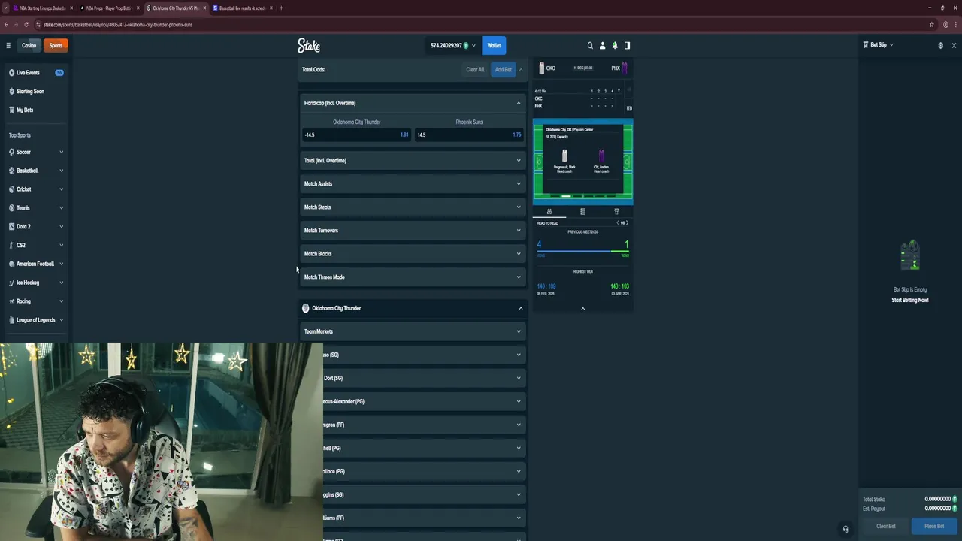Expand the CS2 category

[x=35, y=245]
